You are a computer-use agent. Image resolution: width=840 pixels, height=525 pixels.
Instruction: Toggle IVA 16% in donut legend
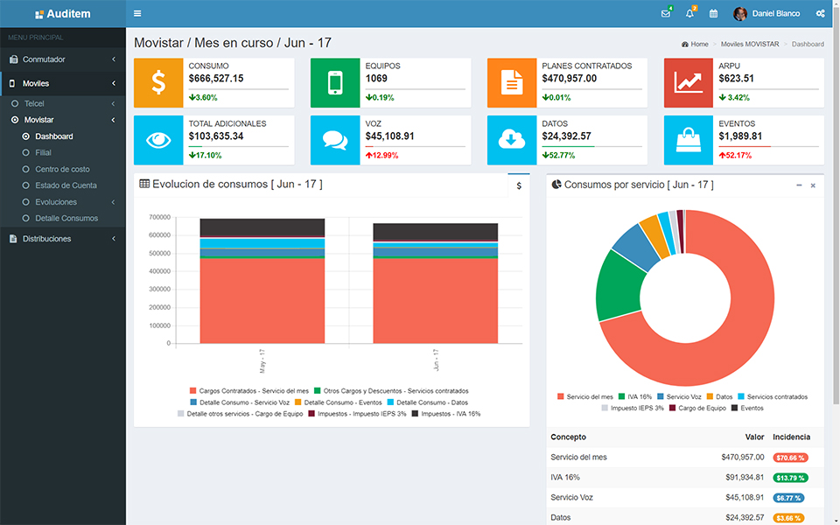[x=635, y=397]
